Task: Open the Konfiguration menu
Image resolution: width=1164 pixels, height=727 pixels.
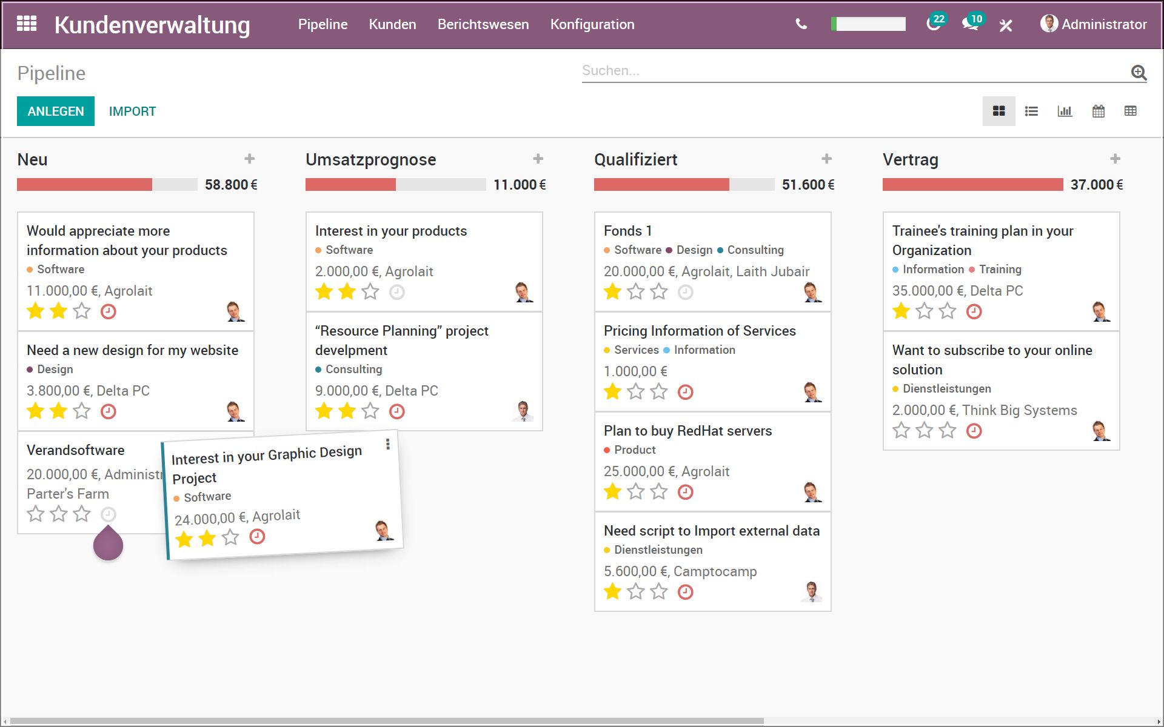Action: tap(592, 24)
